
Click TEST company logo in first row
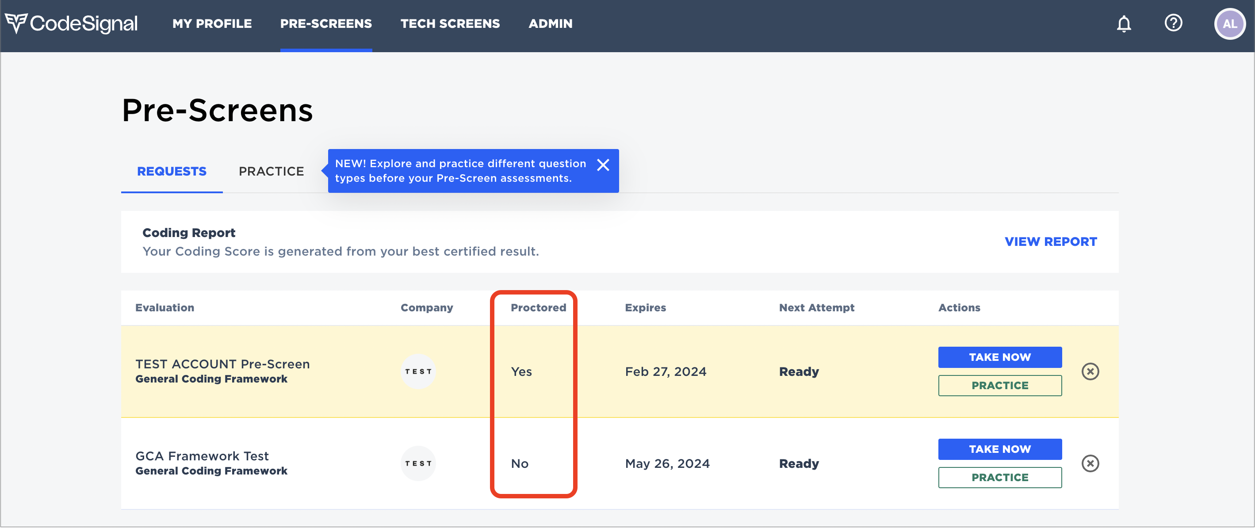418,371
